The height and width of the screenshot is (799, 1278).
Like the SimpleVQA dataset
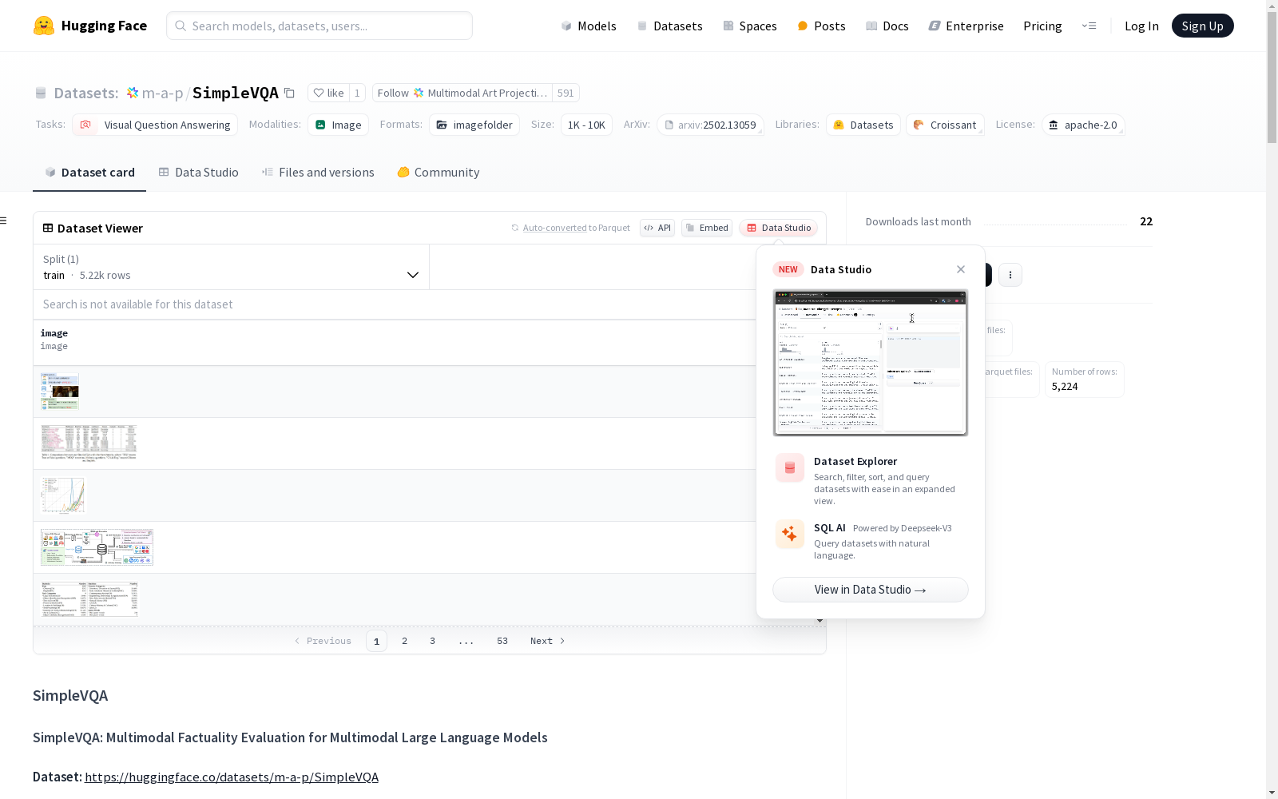click(328, 93)
